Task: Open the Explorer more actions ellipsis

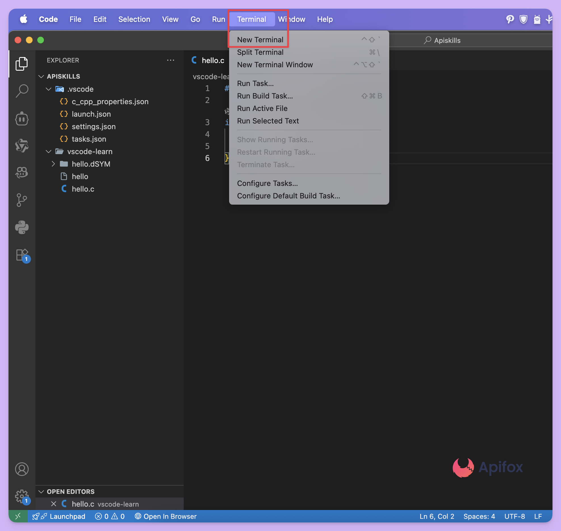Action: [x=171, y=60]
